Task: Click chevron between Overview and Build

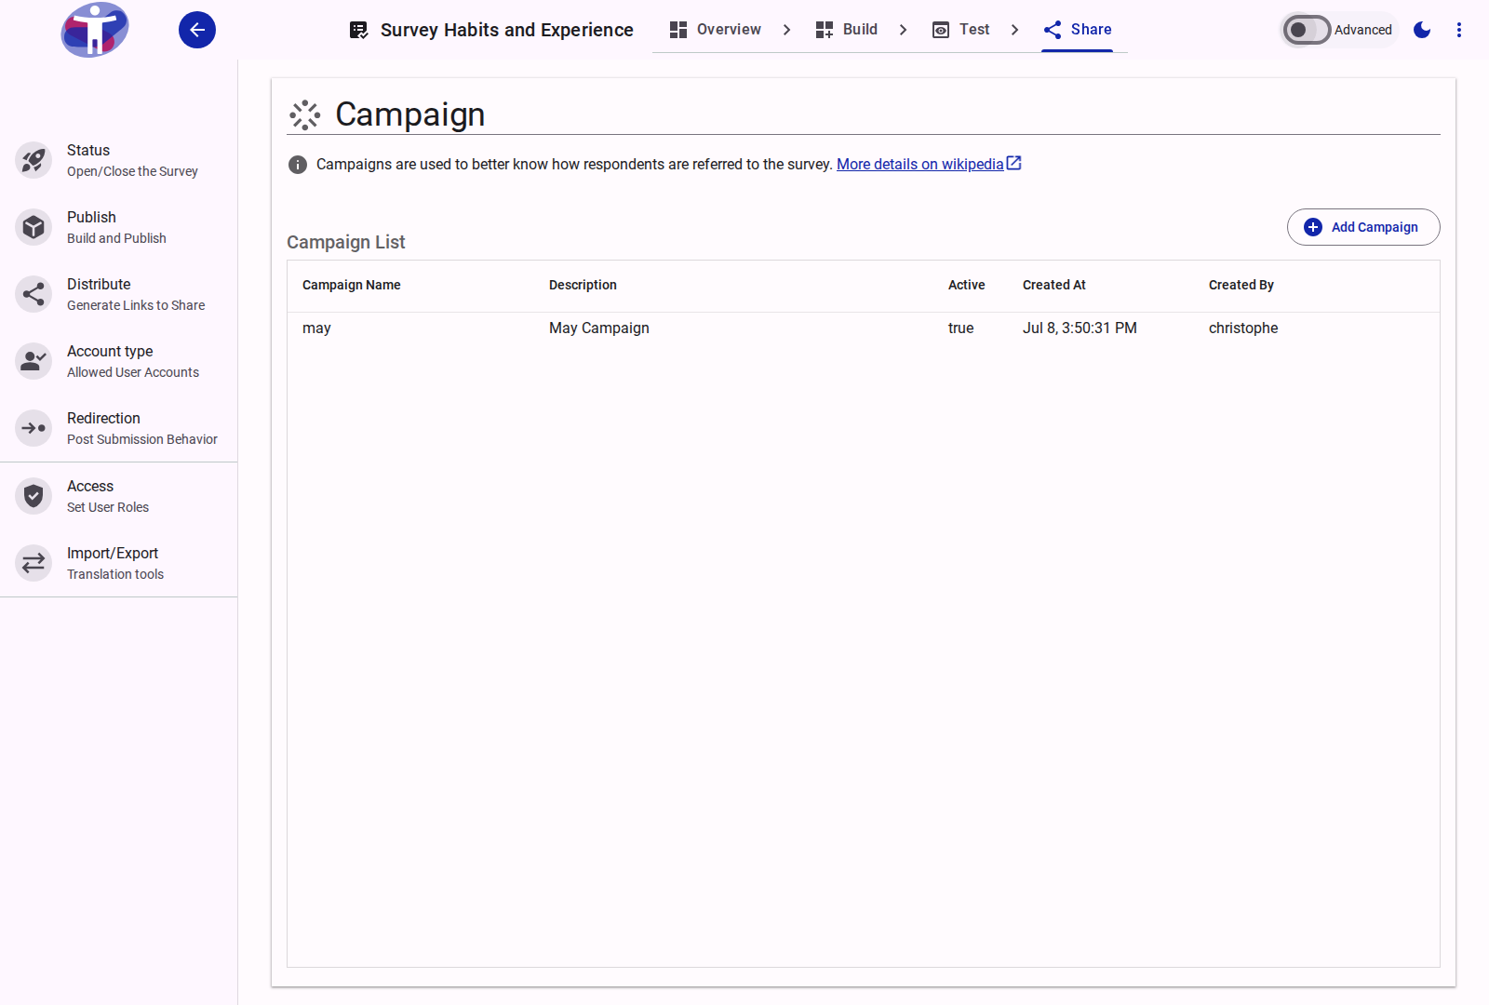Action: (x=786, y=30)
